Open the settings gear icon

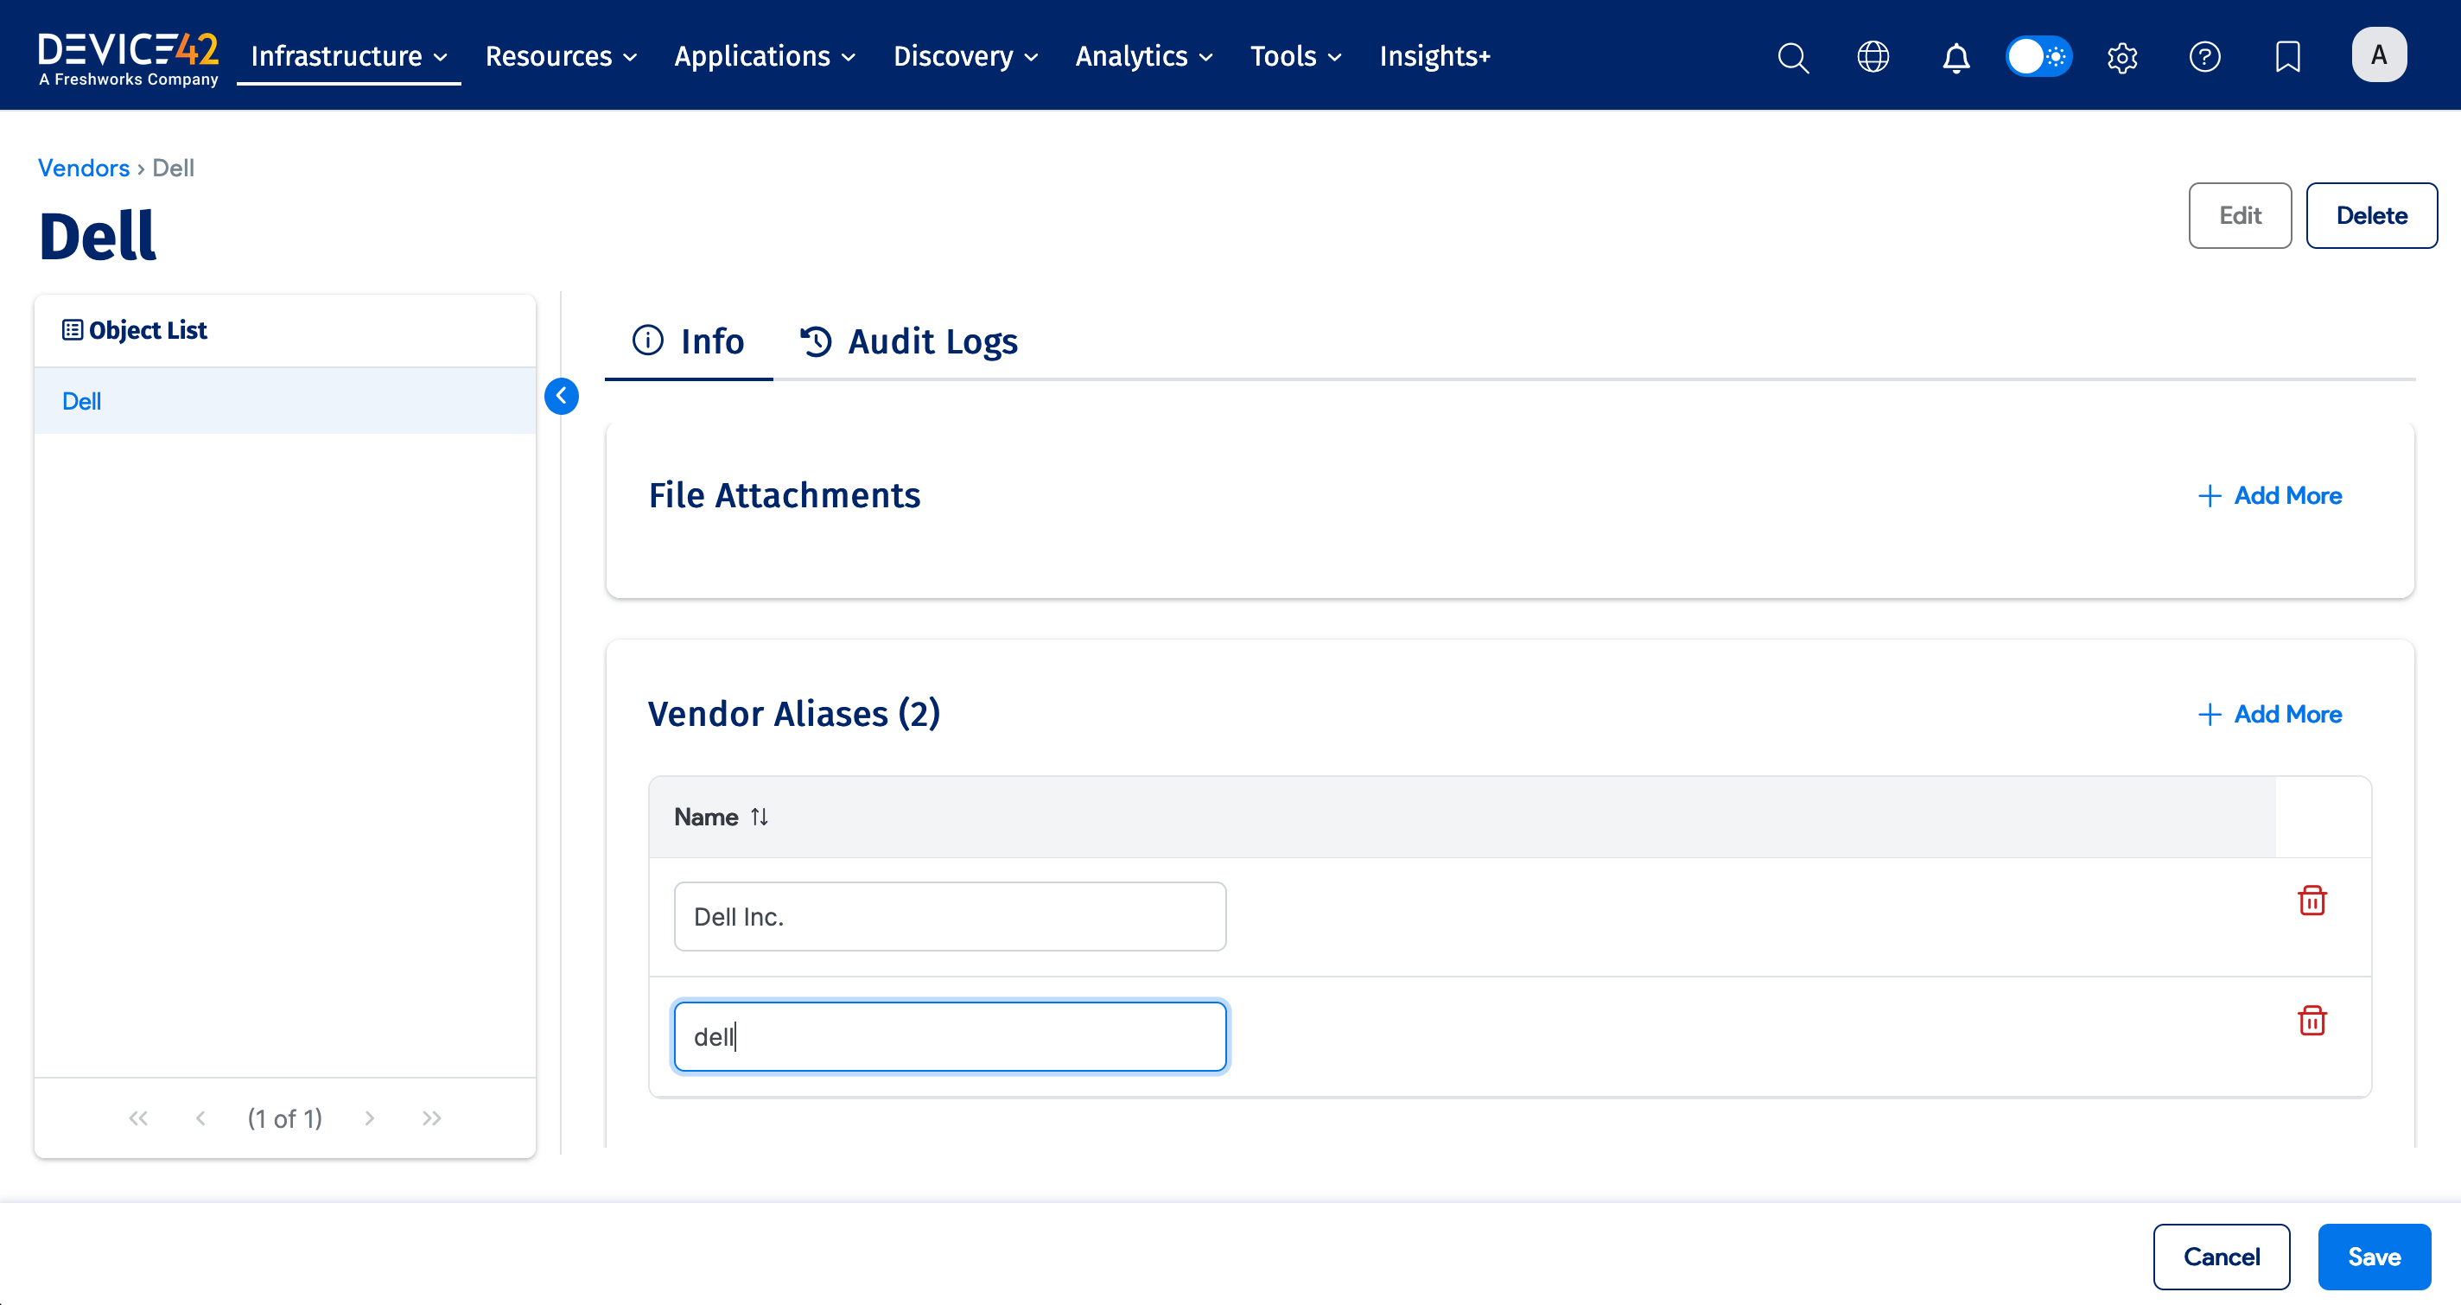(2123, 56)
